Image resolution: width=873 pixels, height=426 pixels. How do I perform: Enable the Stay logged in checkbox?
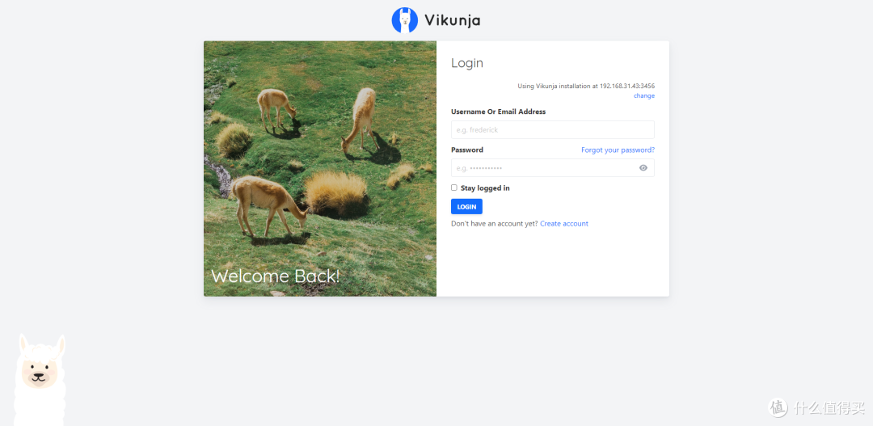click(x=453, y=188)
